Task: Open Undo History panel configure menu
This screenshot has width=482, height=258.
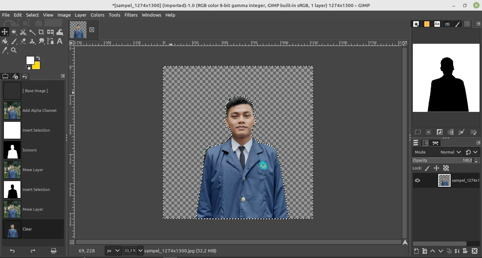Action: pos(63,76)
